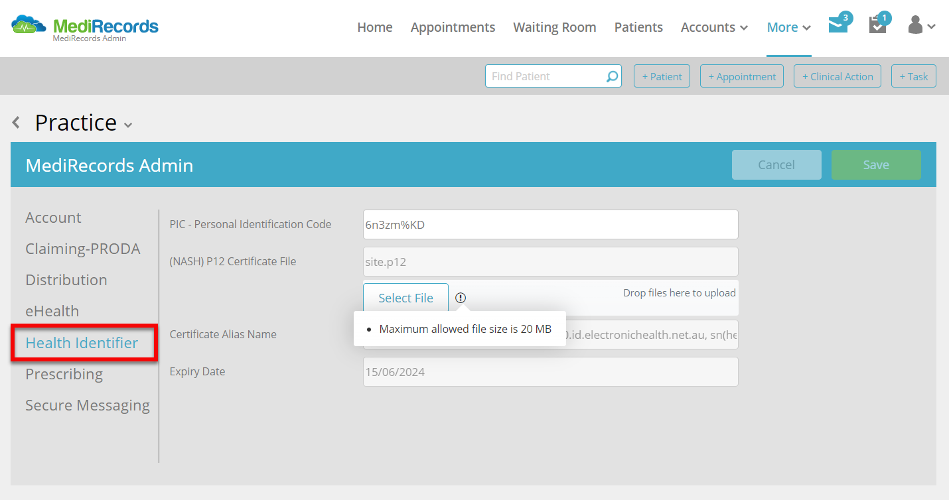Cancel the practice changes

[776, 164]
